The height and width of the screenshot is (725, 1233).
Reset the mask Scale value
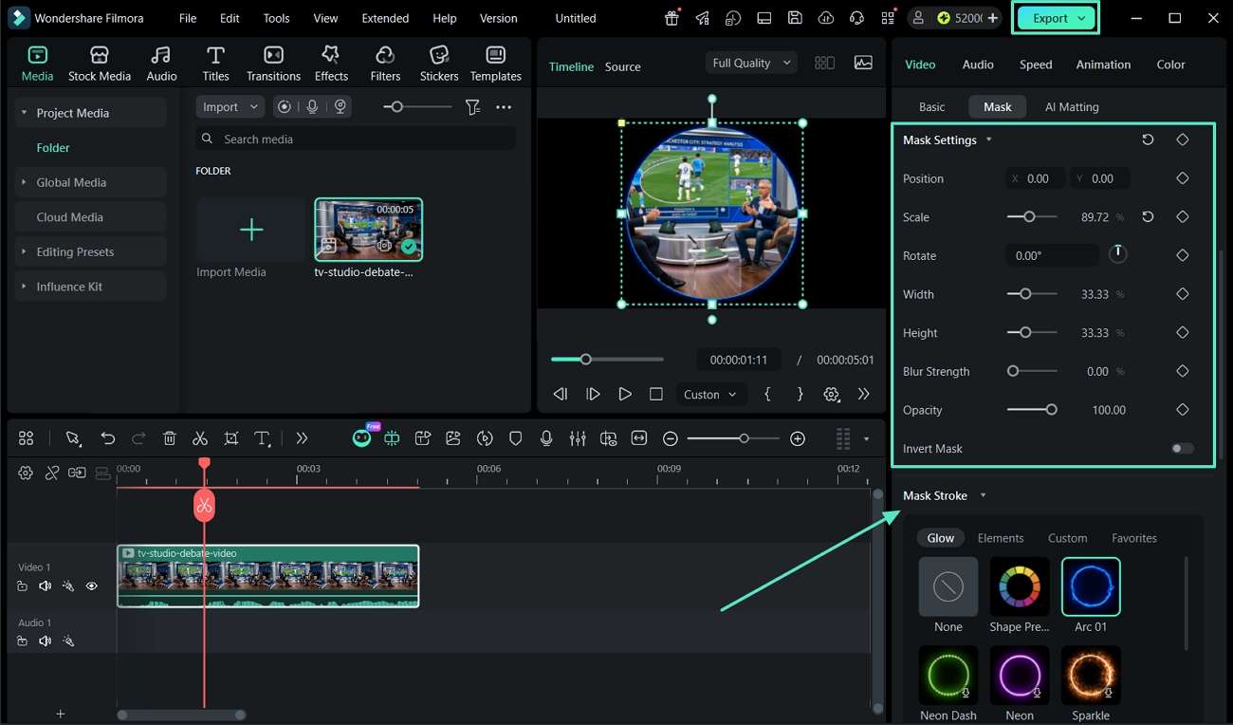pos(1148,217)
